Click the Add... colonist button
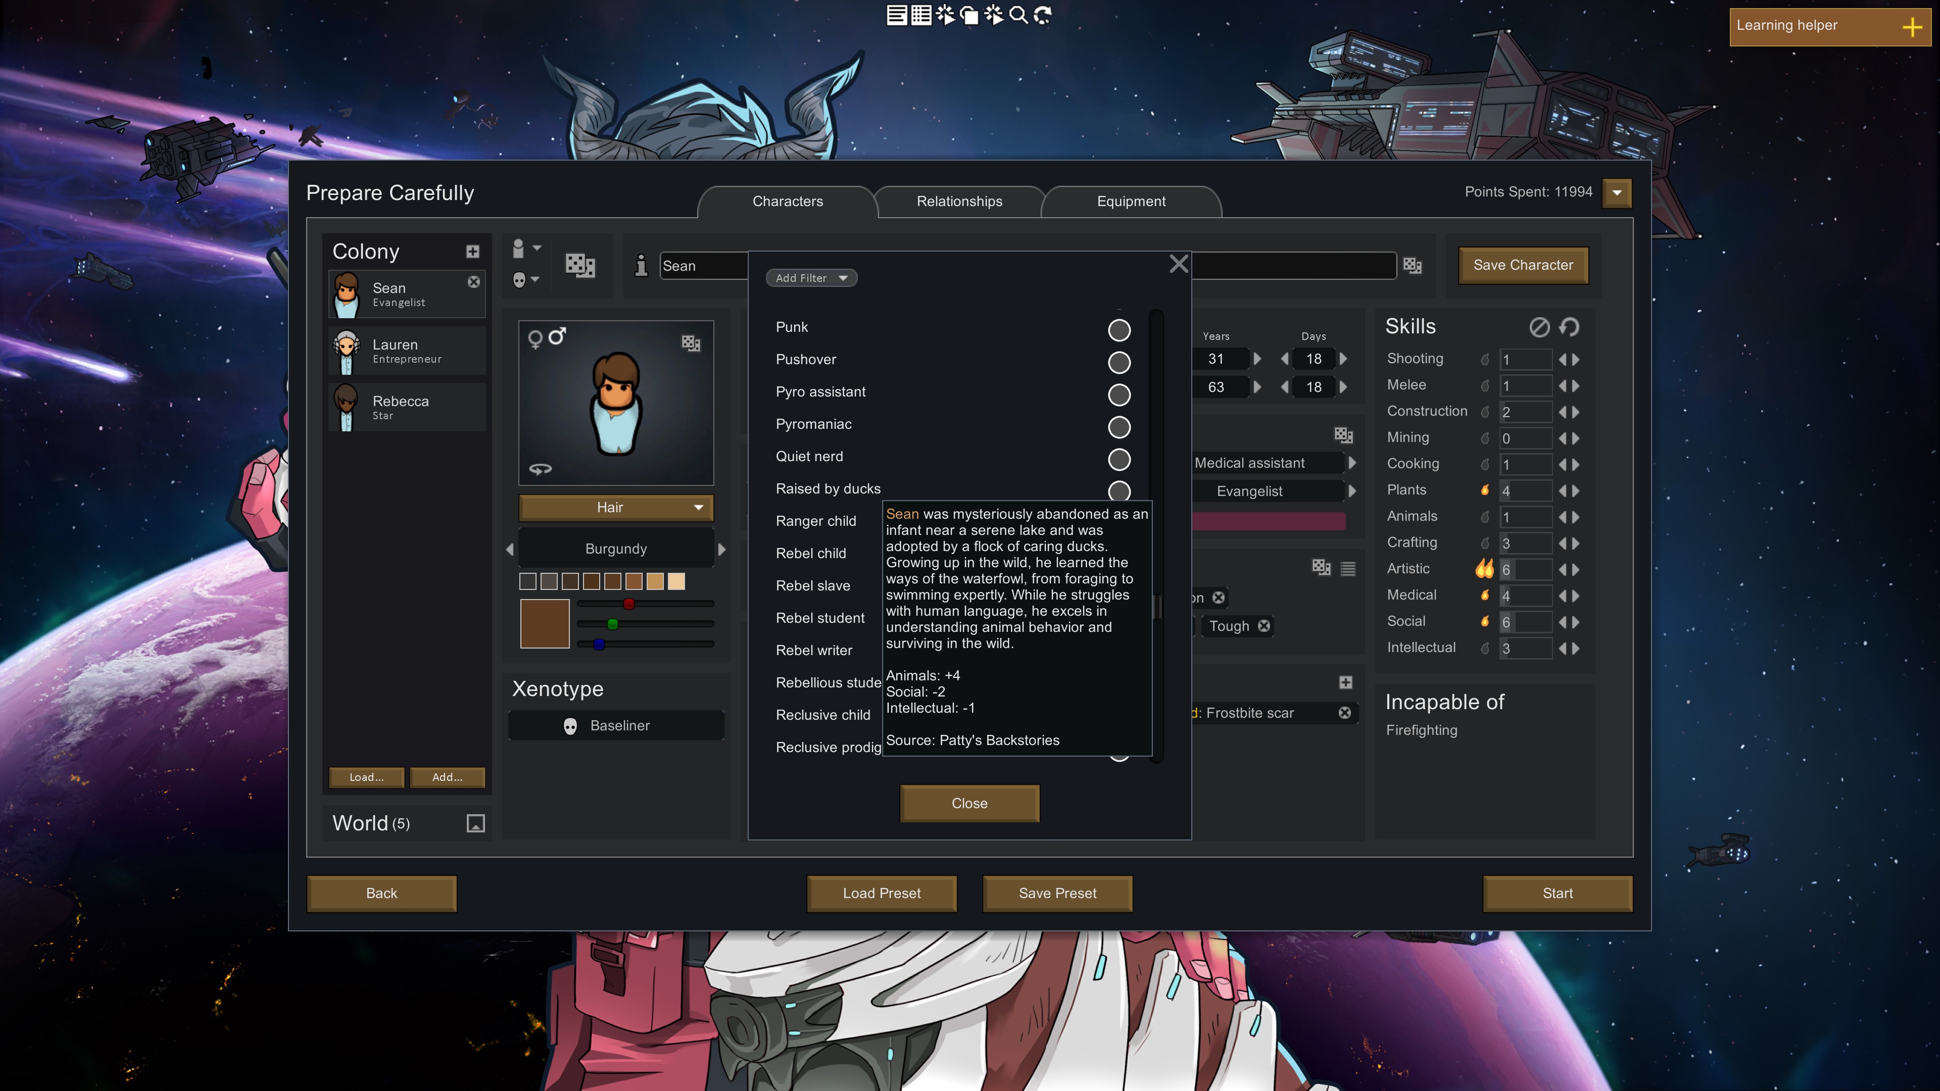The height and width of the screenshot is (1091, 1940). click(x=447, y=777)
